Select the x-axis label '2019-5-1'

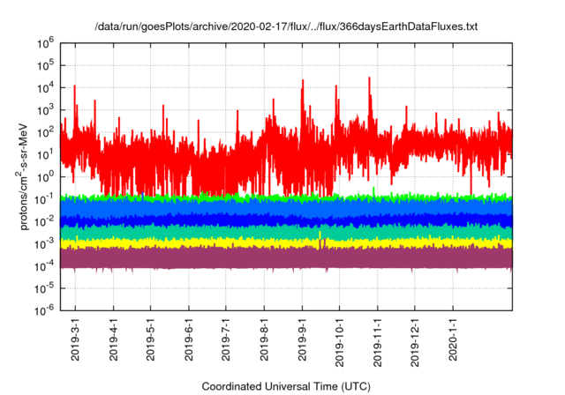point(151,339)
